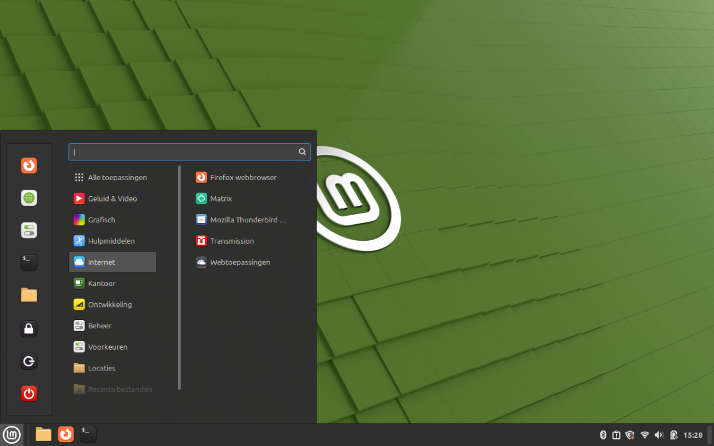Click the log out icon in sidebar
The image size is (714, 446).
(29, 361)
